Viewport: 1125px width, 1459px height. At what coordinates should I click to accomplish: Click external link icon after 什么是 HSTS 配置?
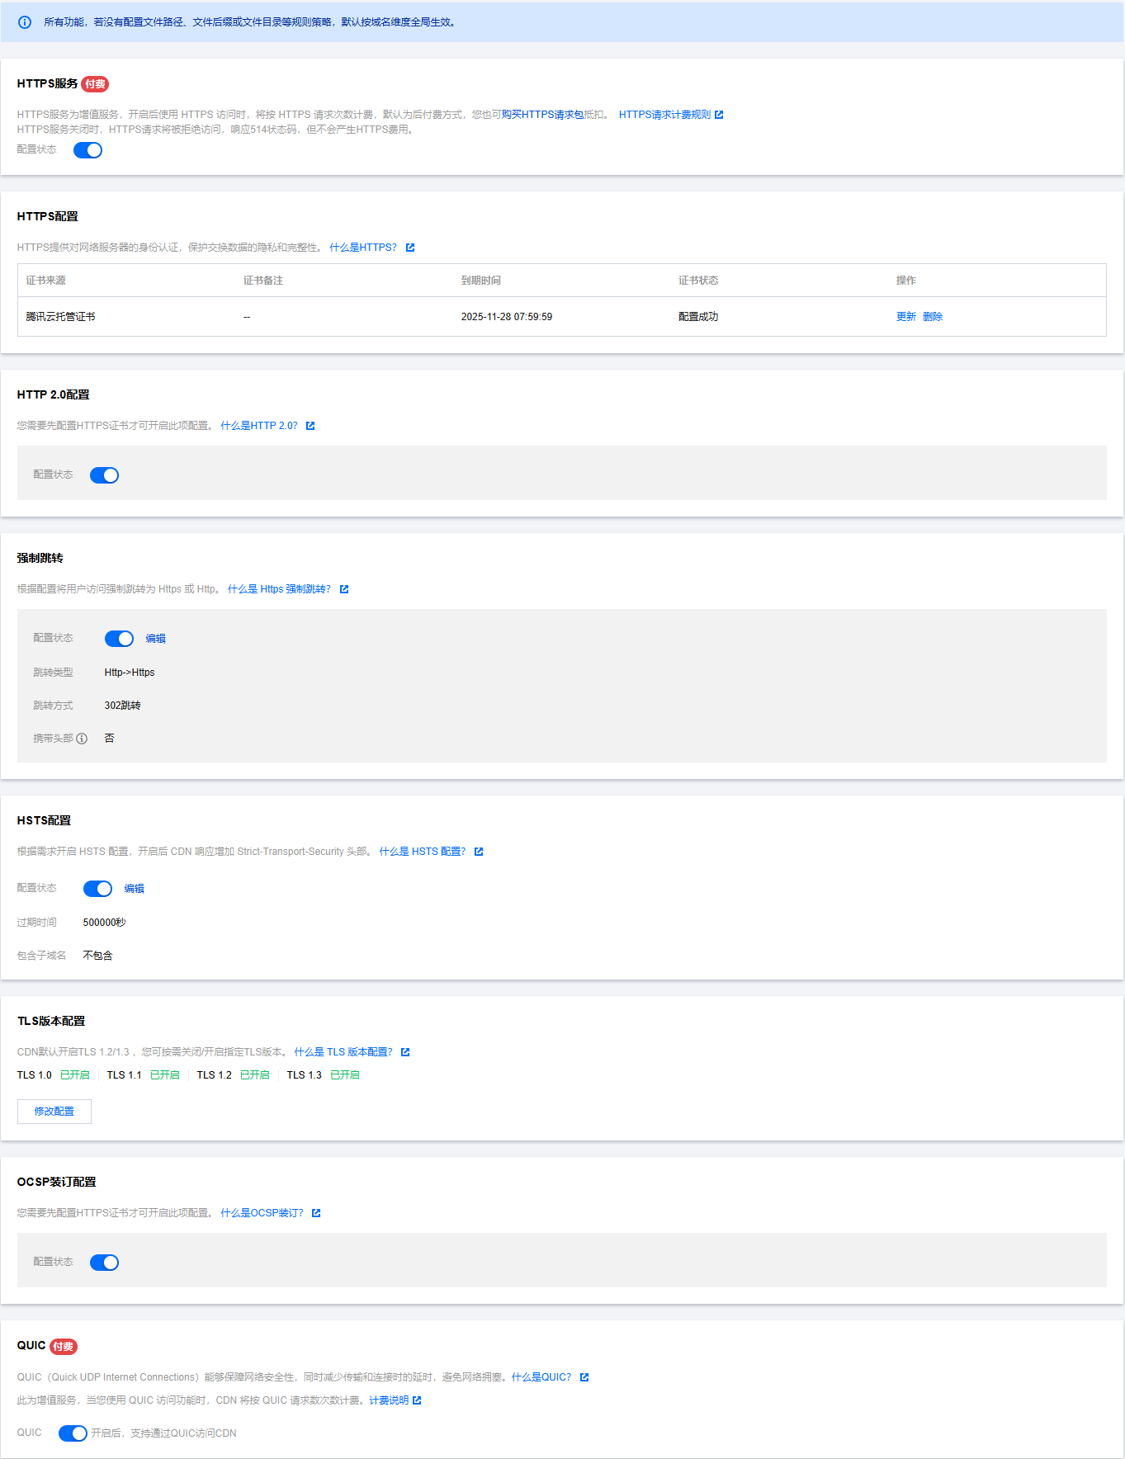[x=479, y=852]
